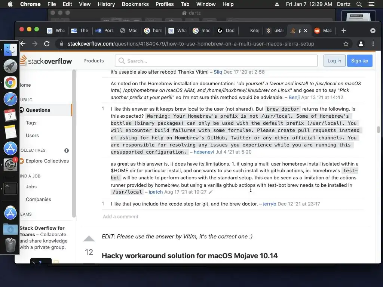Switch to the 'Keep' tab
This screenshot has height=287, width=383.
[x=251, y=31]
